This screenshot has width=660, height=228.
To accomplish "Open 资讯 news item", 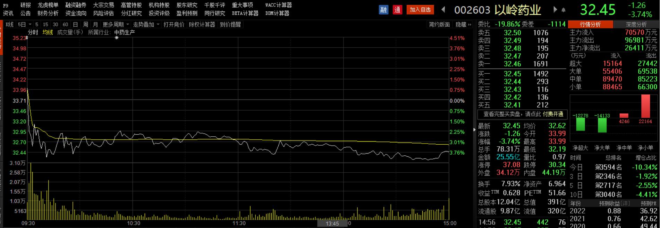I will (8, 13).
